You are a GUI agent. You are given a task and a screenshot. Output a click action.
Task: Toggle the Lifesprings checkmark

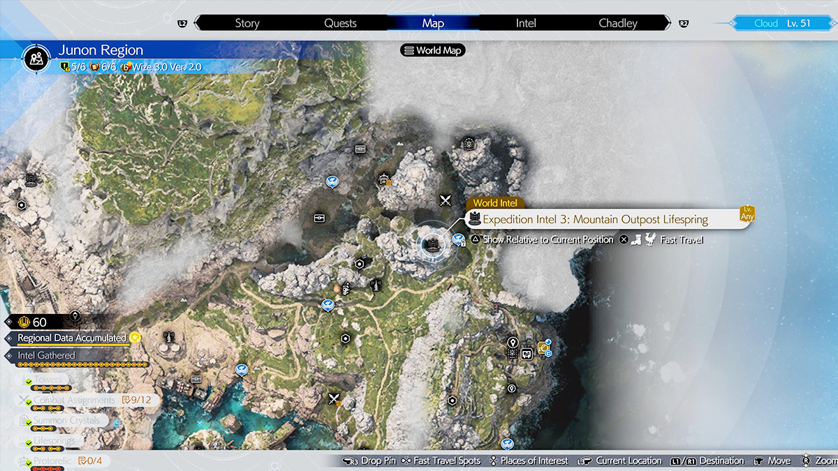click(x=29, y=442)
